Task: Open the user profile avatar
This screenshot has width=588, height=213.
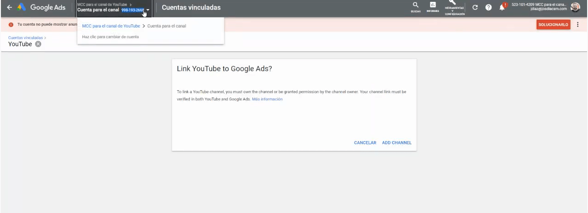Action: click(x=575, y=7)
